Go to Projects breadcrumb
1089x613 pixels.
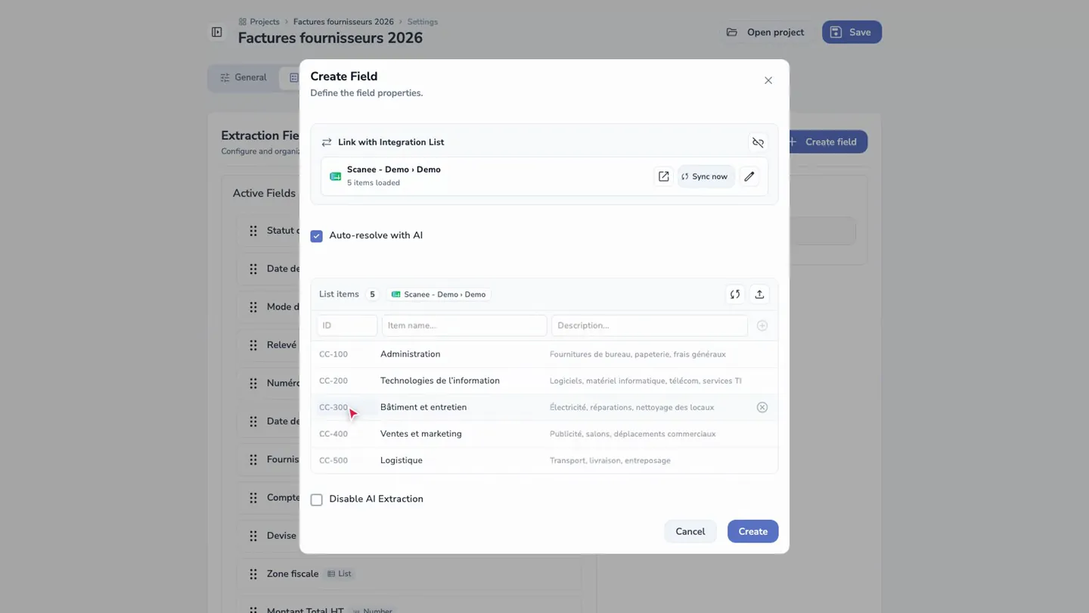[x=259, y=22]
